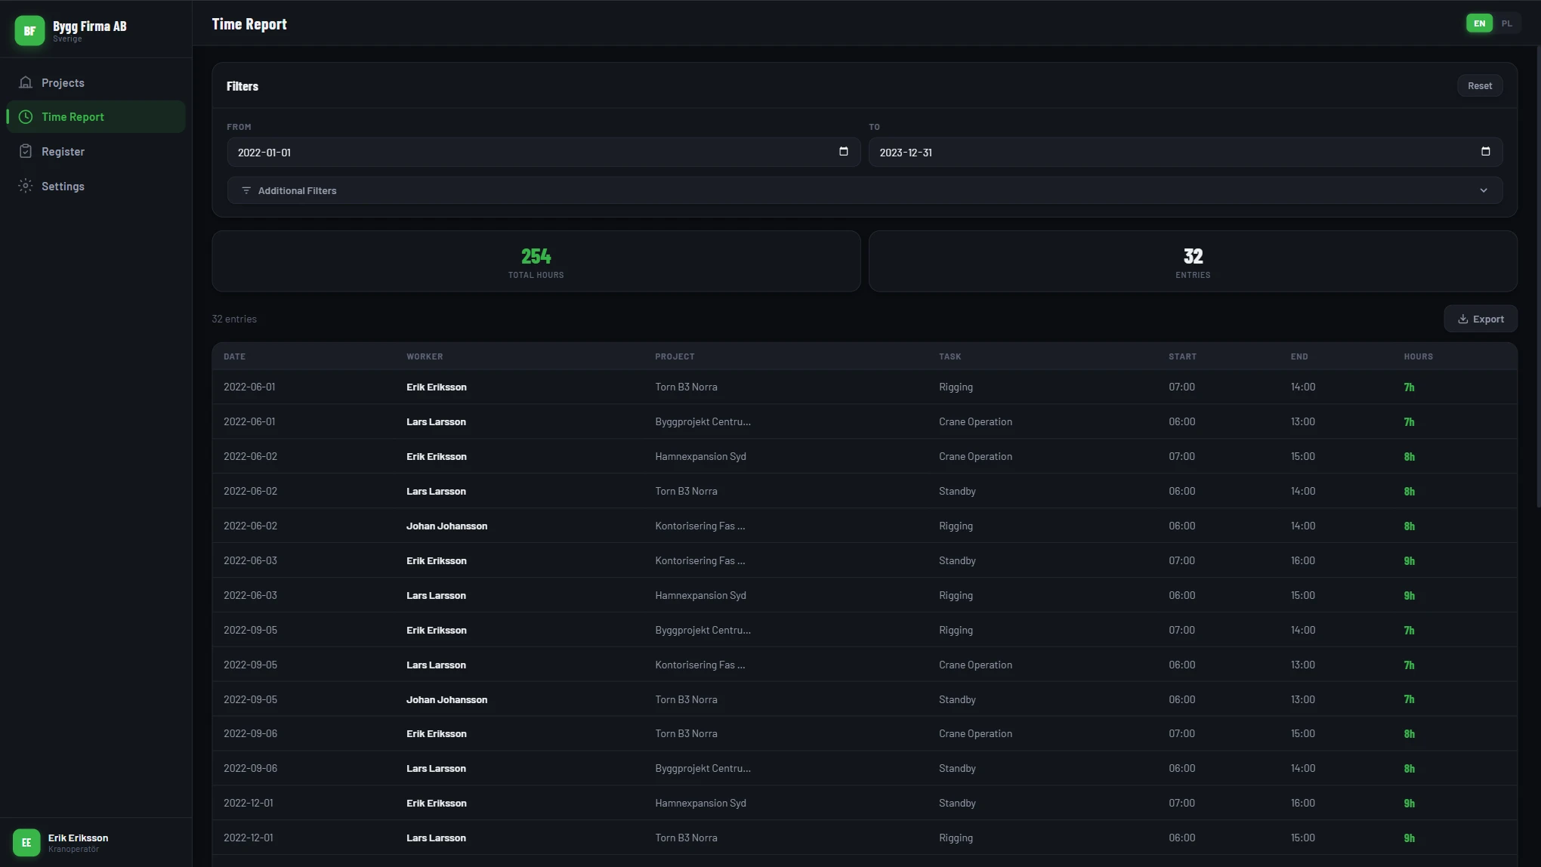
Task: Click the filter lines icon beside Additional Filters
Action: [246, 191]
